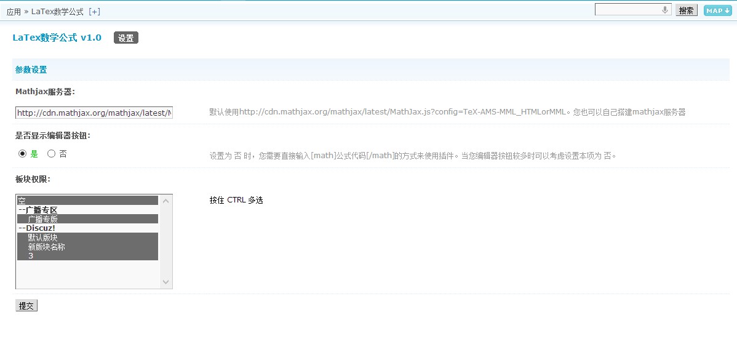Select the forum named 3 in list
This screenshot has width=737, height=344.
87,256
